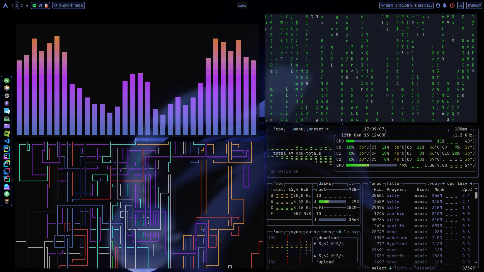Click the Cpu% column sort arrow
The height and width of the screenshot is (272, 484).
(x=476, y=189)
